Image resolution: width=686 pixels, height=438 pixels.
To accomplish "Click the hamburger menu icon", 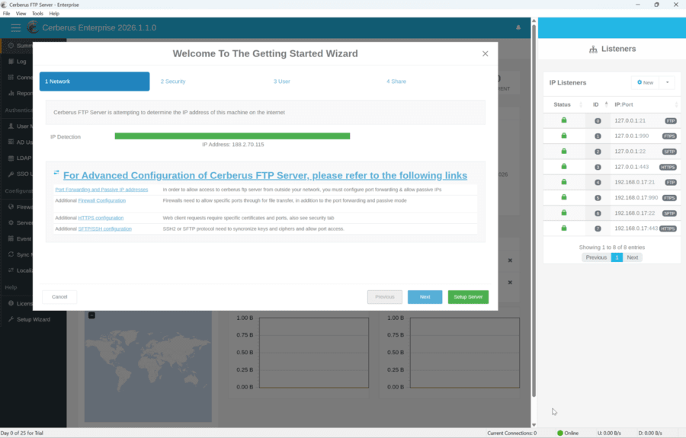I will coord(15,27).
